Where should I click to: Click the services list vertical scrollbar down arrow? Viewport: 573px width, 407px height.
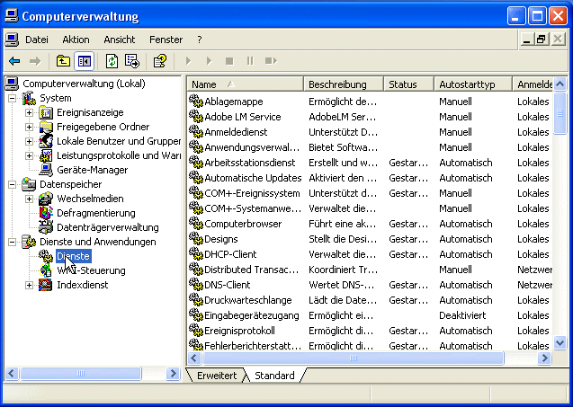(x=560, y=343)
